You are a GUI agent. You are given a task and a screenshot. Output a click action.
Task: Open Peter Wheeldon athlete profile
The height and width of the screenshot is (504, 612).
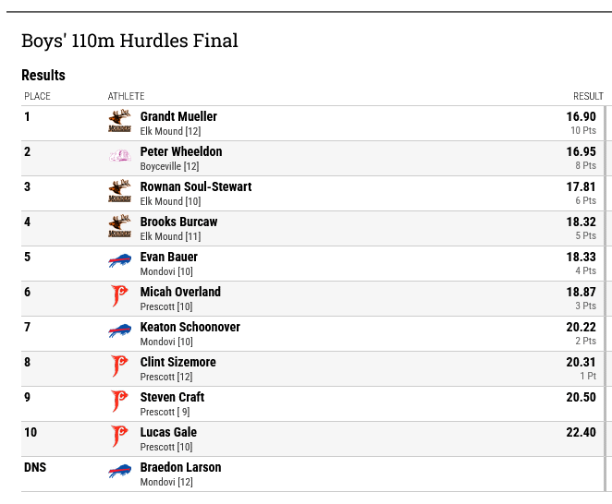(181, 151)
